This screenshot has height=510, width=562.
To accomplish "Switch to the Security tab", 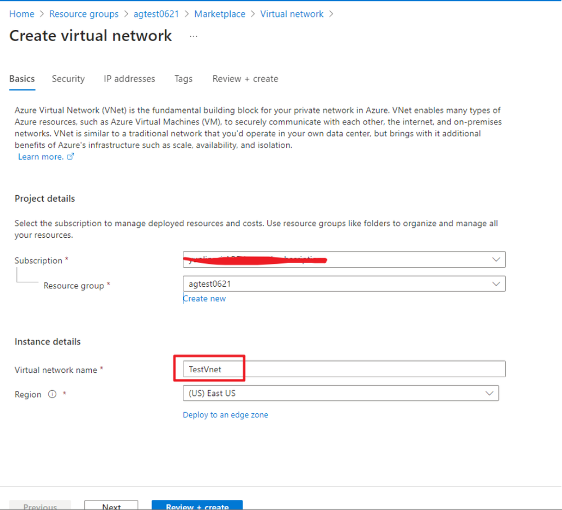I will (x=68, y=79).
